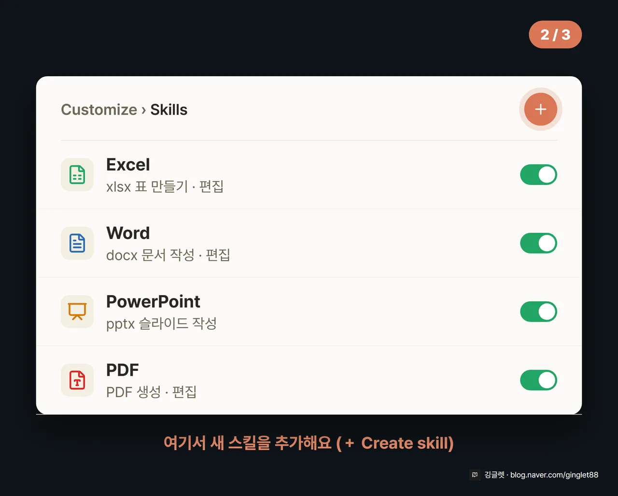This screenshot has height=496, width=618.
Task: Click the caption mentioning Create skill
Action: (x=309, y=443)
